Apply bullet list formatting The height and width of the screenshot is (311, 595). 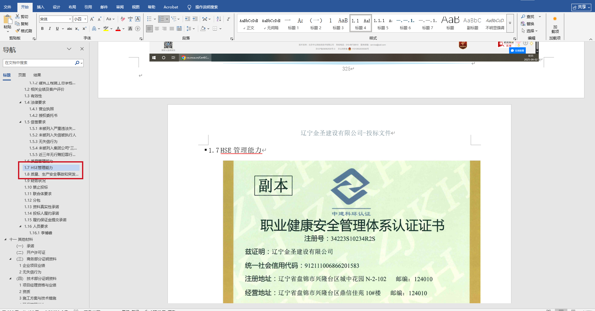pyautogui.click(x=149, y=19)
